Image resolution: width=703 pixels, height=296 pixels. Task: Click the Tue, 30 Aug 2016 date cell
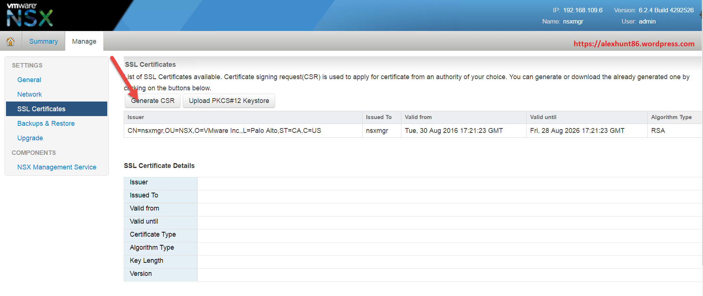coord(463,131)
